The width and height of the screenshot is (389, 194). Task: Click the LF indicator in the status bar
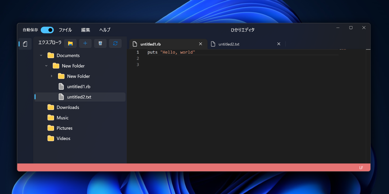[361, 167]
